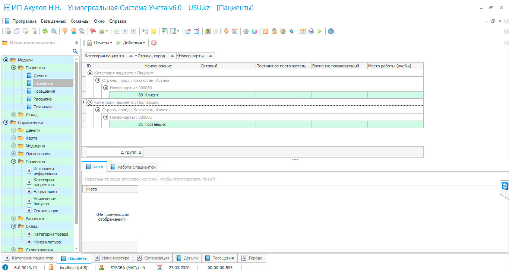
Task: Click the RSS feed orange icon
Action: 266,31
